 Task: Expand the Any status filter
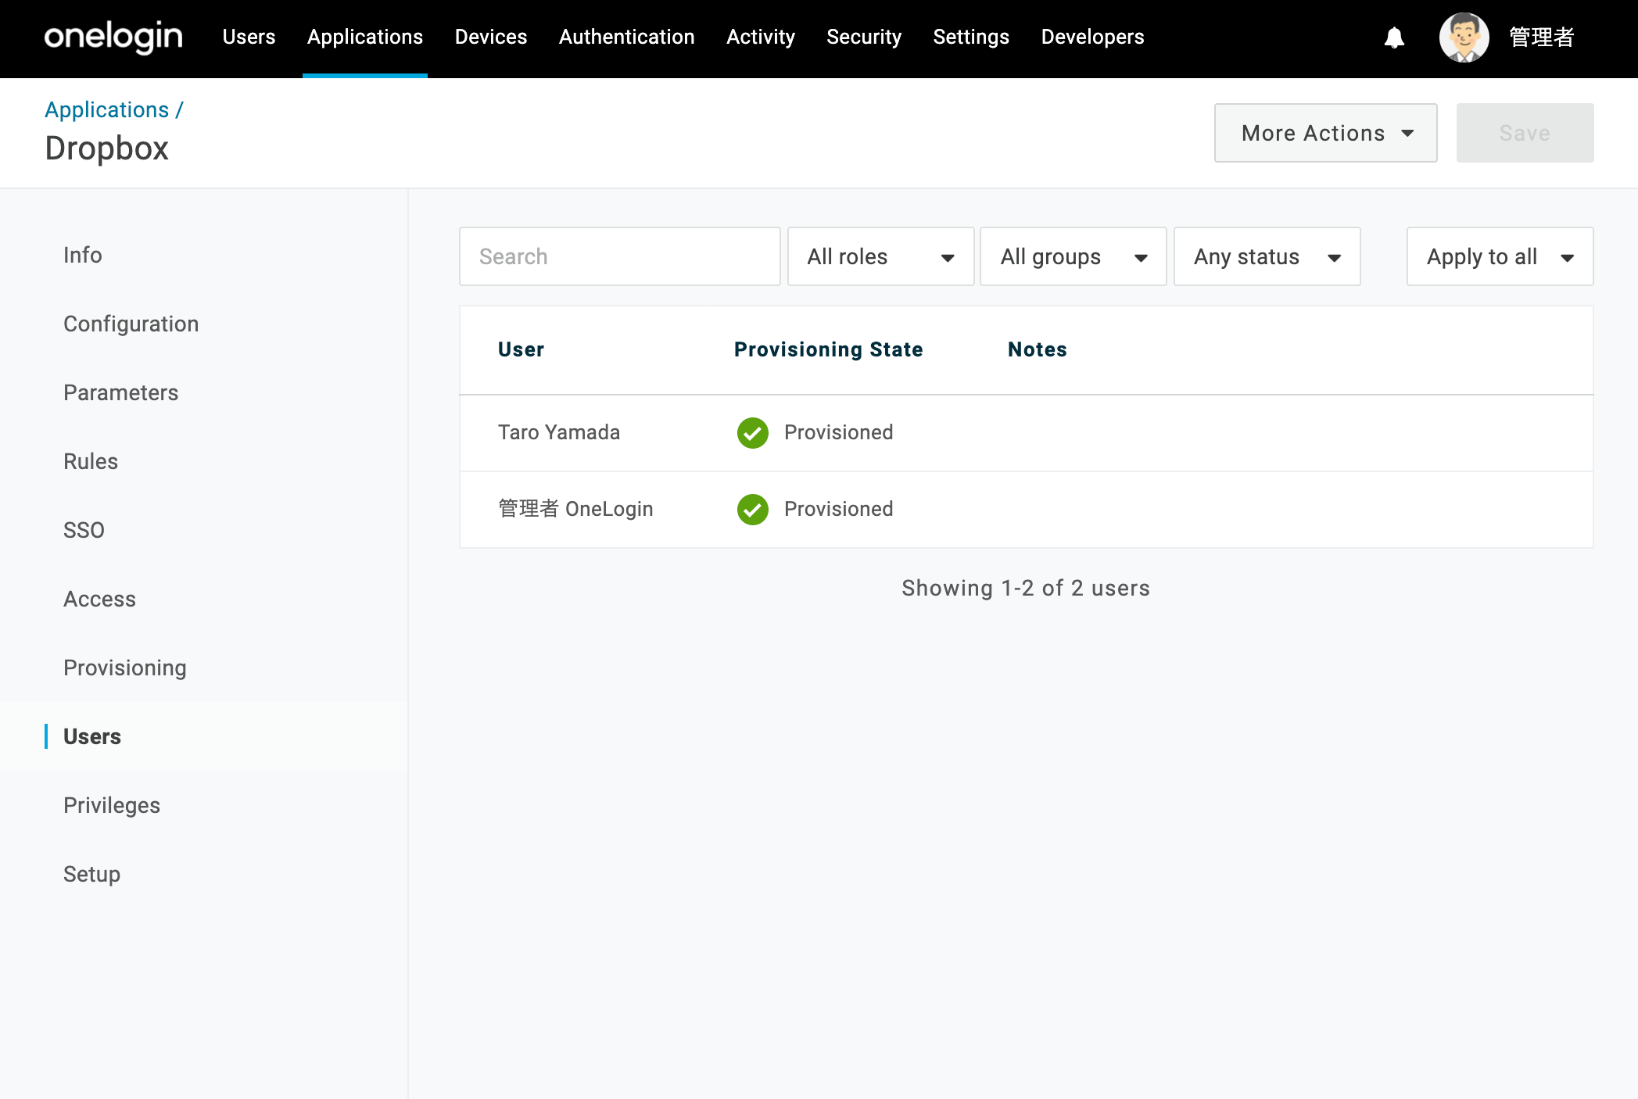point(1267,256)
